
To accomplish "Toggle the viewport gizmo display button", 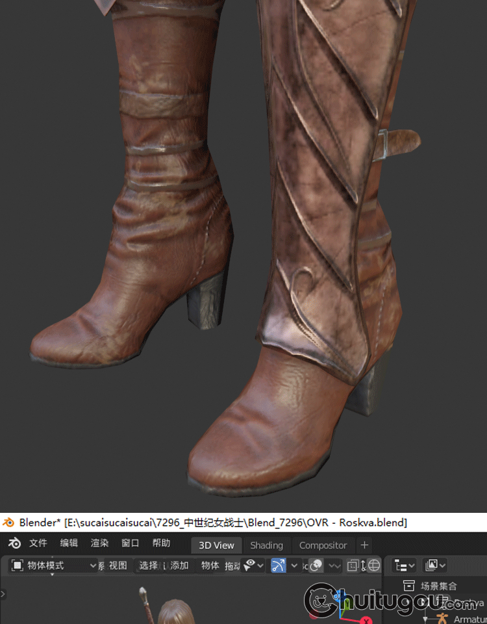I will (x=279, y=565).
